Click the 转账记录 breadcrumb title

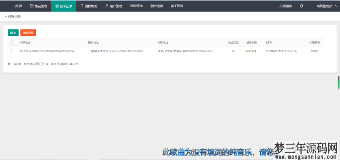point(15,17)
